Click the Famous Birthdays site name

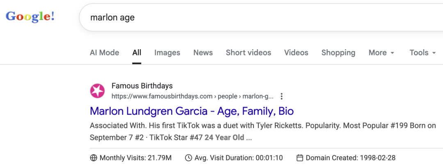click(x=142, y=86)
